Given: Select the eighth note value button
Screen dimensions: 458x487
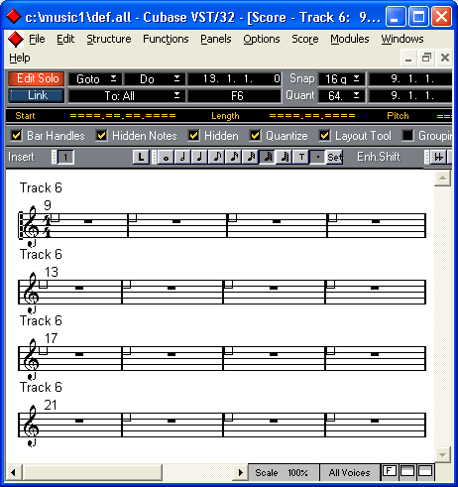Looking at the screenshot, I should tap(217, 157).
